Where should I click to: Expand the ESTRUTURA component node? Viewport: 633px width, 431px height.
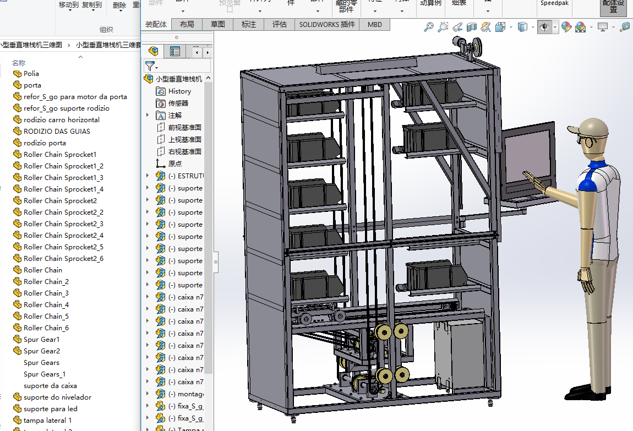coord(148,176)
